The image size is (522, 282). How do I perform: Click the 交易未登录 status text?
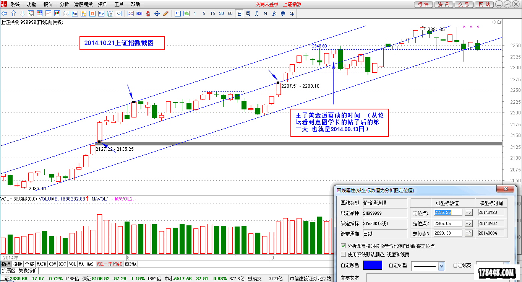point(267,4)
